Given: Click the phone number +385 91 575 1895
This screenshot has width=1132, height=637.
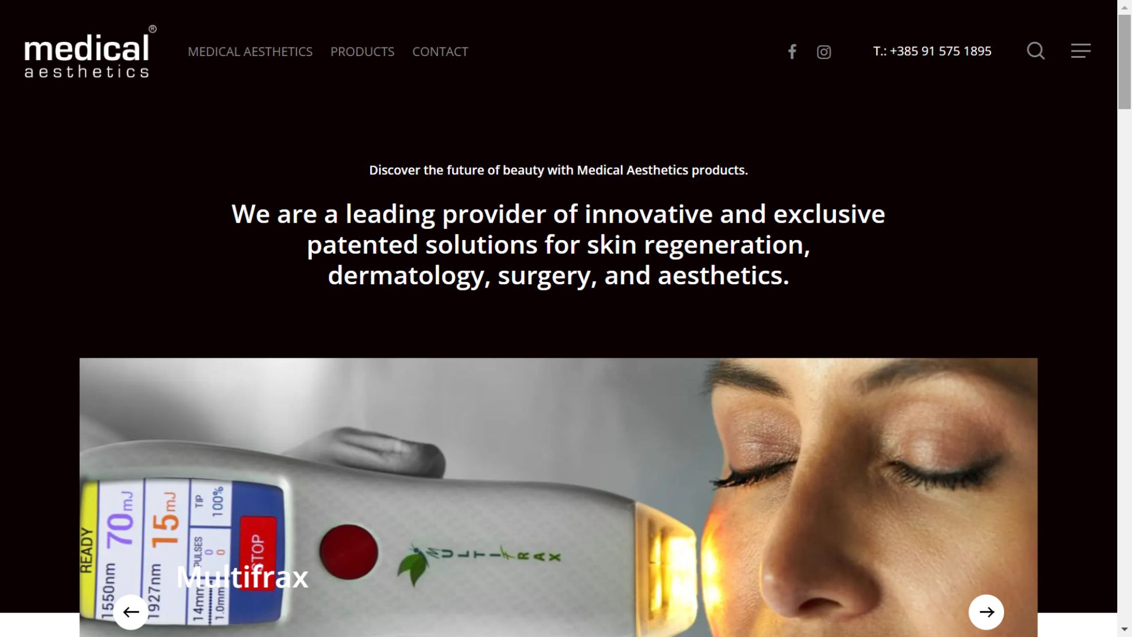Looking at the screenshot, I should (x=932, y=51).
